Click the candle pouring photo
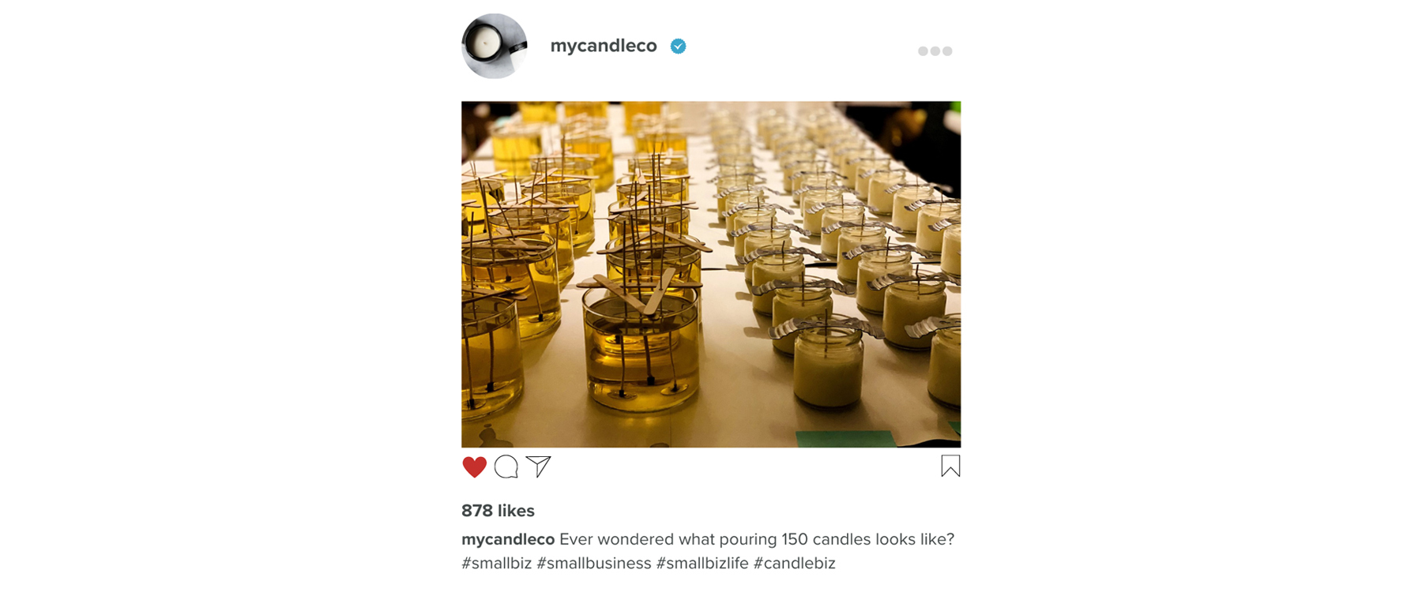 pos(711,274)
